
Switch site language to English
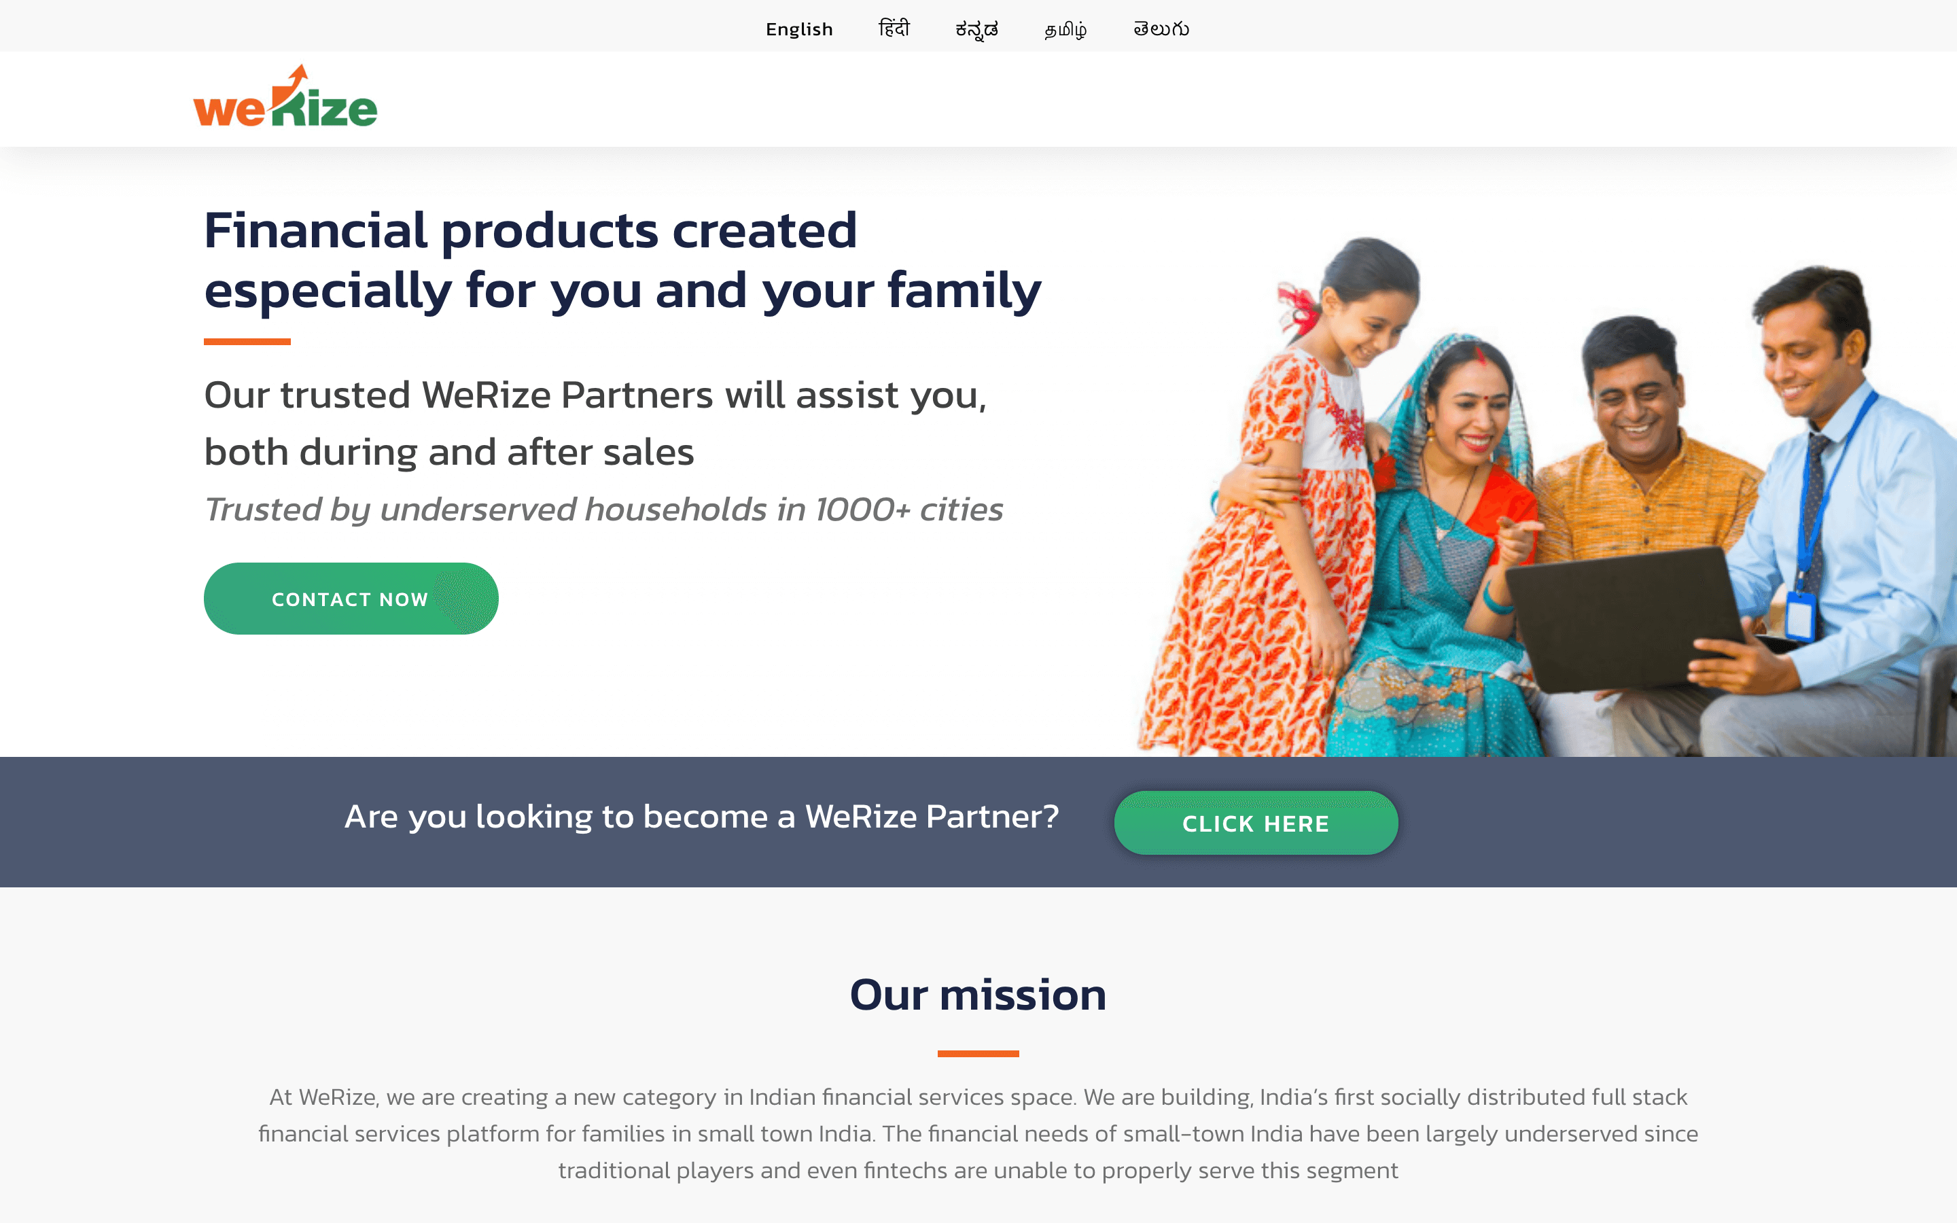(x=799, y=29)
